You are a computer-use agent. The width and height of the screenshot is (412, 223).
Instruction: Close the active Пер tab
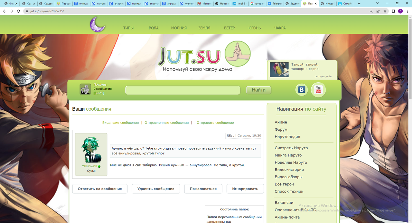(316, 4)
